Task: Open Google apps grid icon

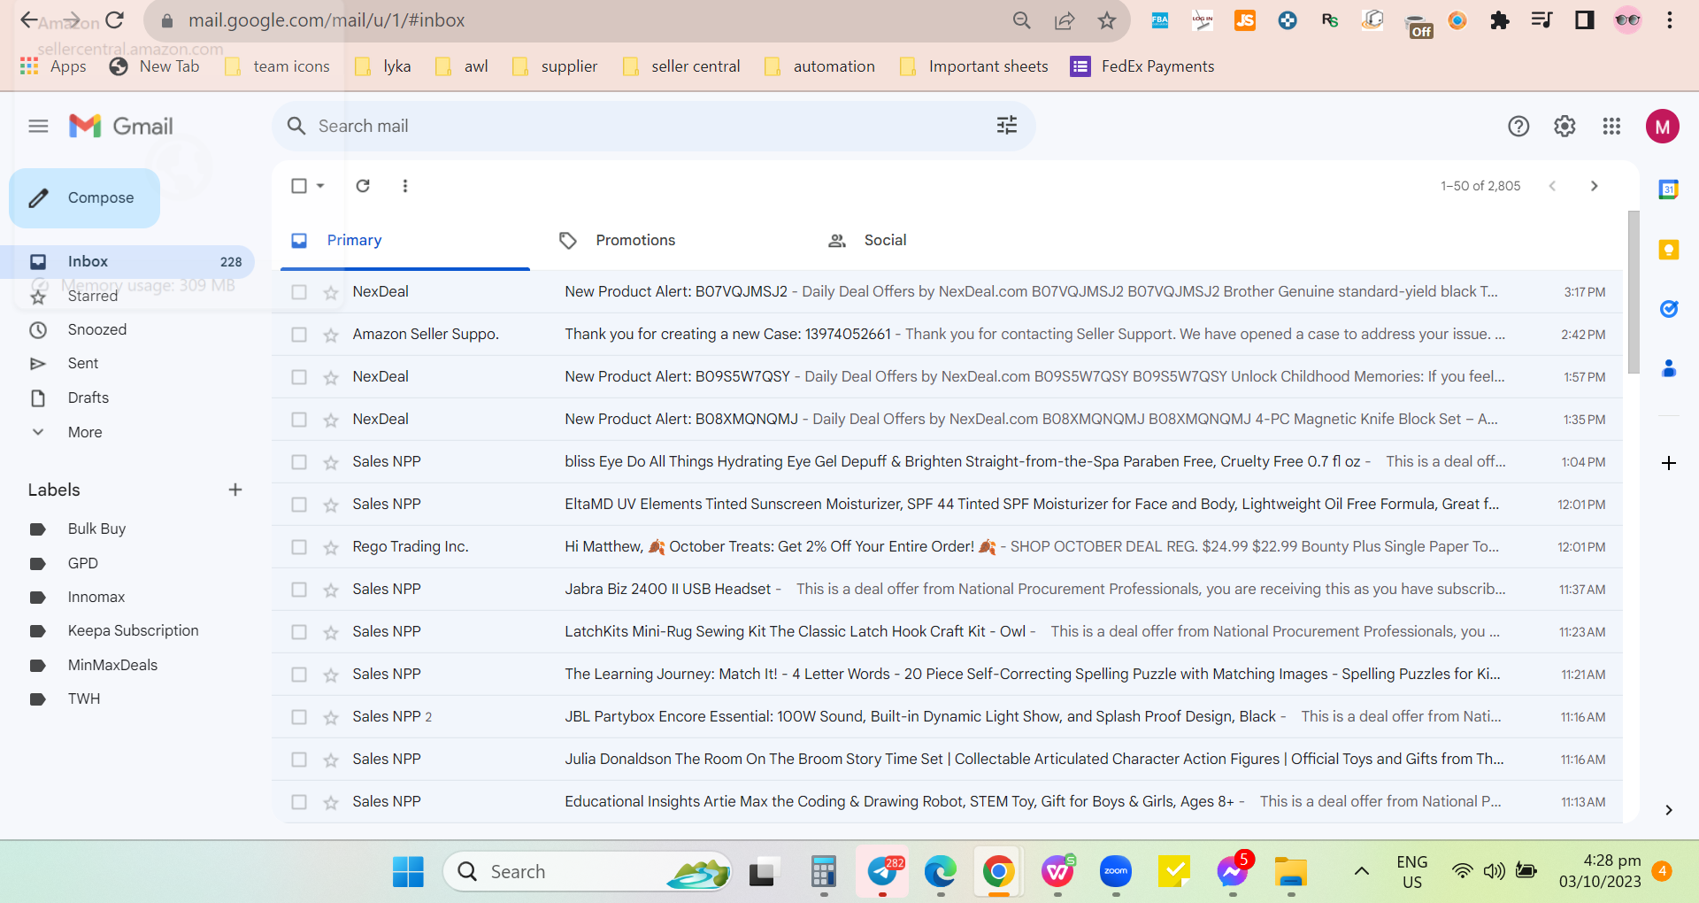Action: pyautogui.click(x=1611, y=127)
